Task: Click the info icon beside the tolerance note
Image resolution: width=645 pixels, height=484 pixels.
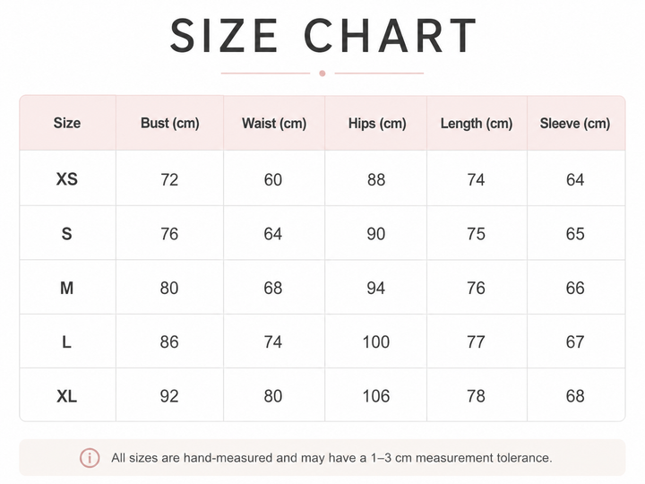Action: 90,458
